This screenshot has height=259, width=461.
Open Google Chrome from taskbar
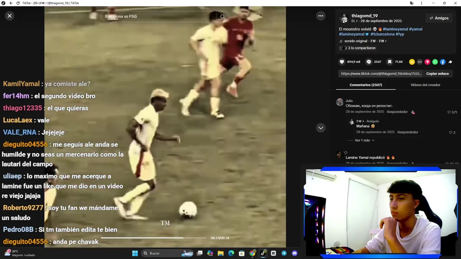click(252, 253)
